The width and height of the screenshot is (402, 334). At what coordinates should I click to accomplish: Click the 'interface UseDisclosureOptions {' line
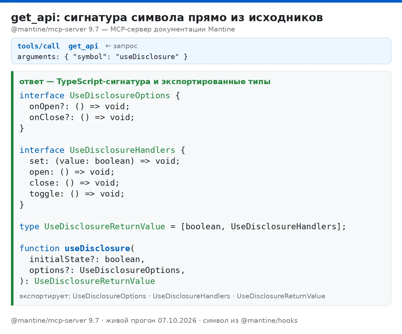(100, 96)
